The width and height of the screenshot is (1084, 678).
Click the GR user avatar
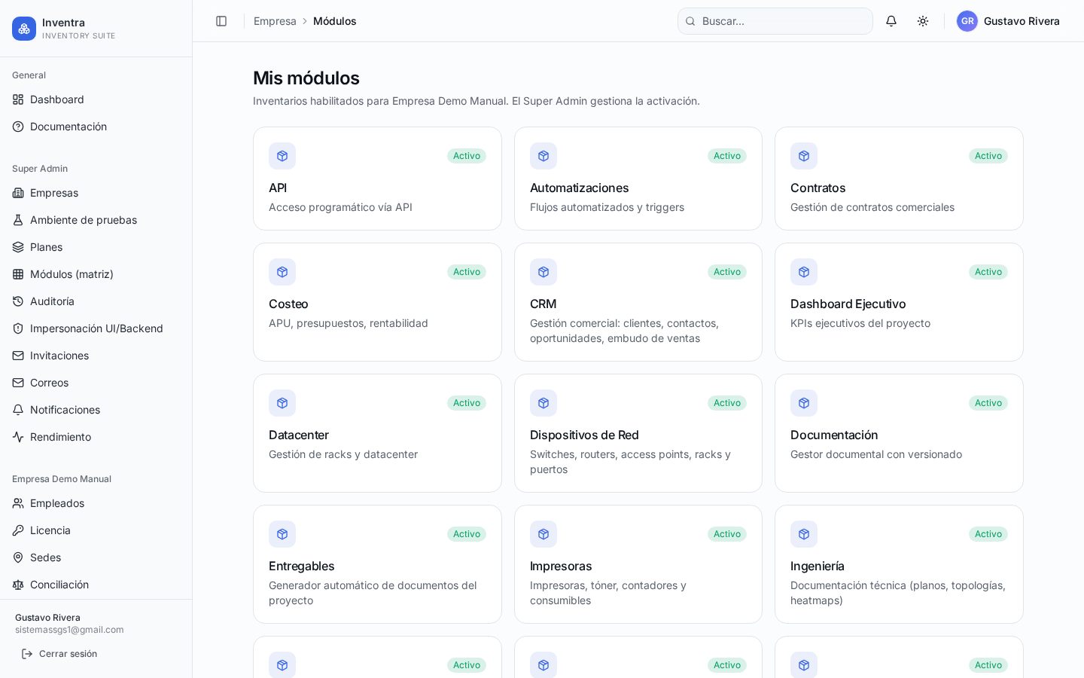967,21
